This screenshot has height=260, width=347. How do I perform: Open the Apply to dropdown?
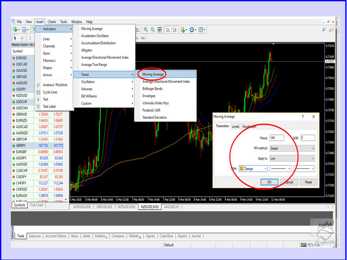292,159
